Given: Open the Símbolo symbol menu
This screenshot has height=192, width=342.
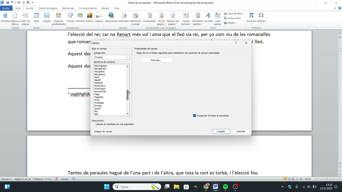Looking at the screenshot, I should point(261,19).
